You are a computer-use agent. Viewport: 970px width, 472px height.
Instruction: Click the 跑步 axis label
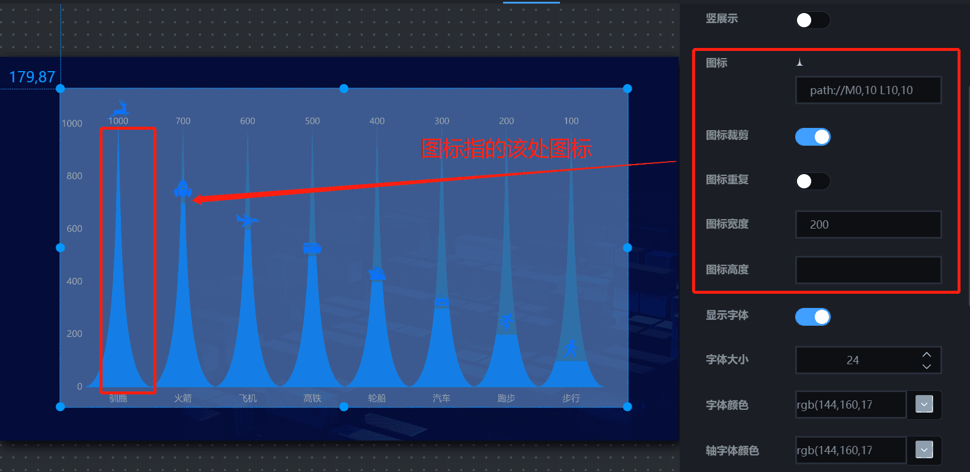507,399
